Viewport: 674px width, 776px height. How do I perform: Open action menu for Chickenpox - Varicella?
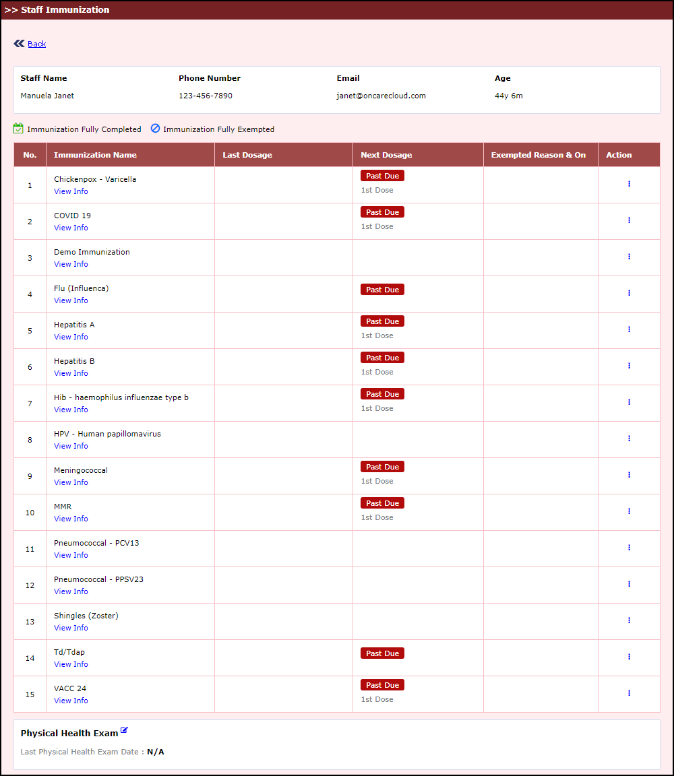pos(629,184)
